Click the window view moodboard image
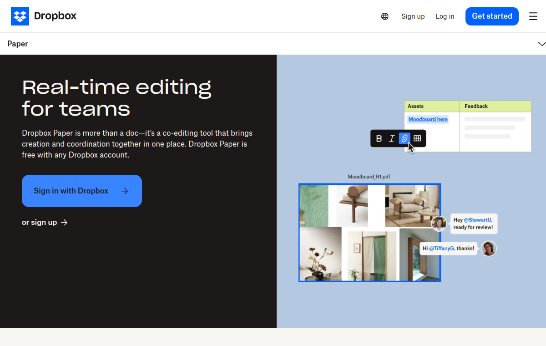The image size is (546, 346). click(x=420, y=254)
